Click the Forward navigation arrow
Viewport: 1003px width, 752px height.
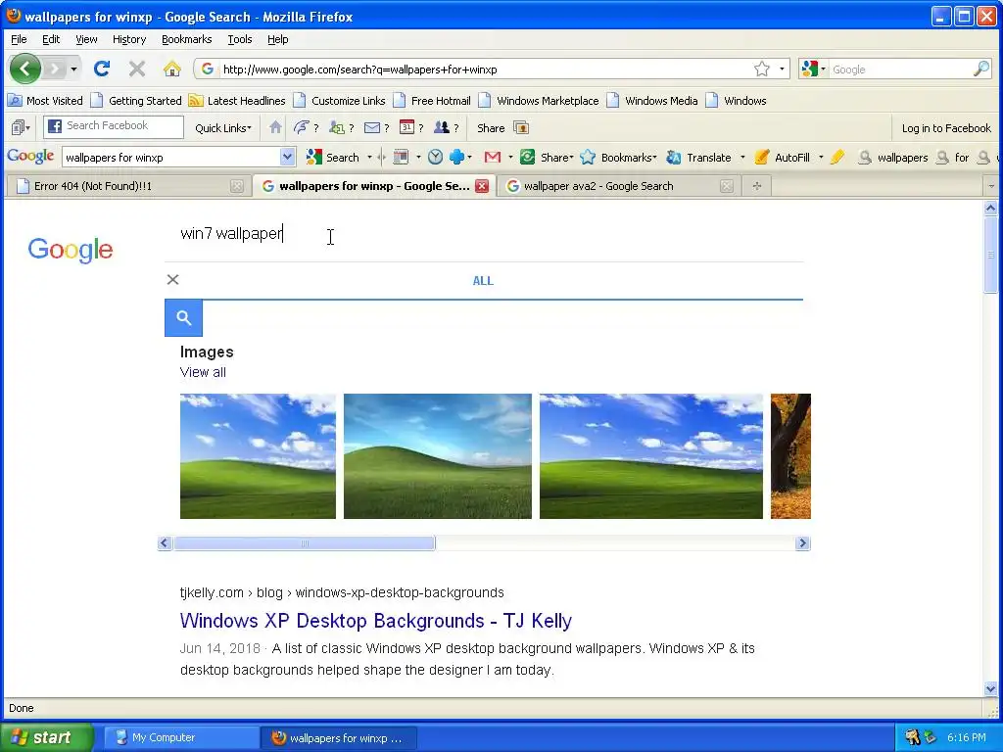55,69
